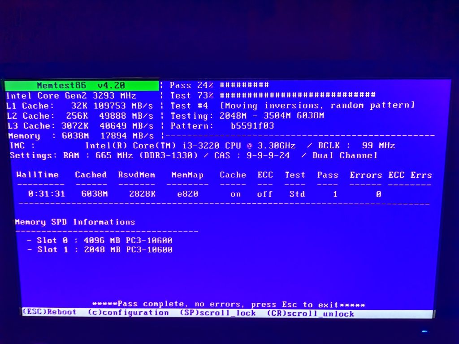Viewport: 459px width, 344px height.
Task: Click the Slot 0 : 4096 MB PC3-10600 line
Action: coord(99,241)
